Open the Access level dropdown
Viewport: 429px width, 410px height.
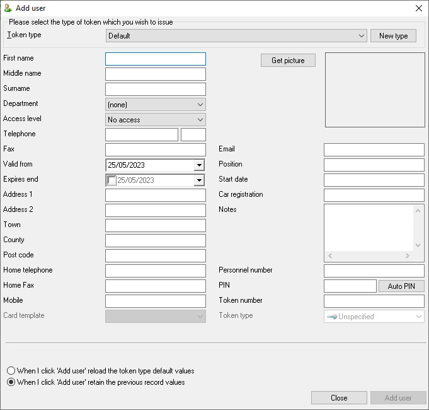[x=156, y=120]
